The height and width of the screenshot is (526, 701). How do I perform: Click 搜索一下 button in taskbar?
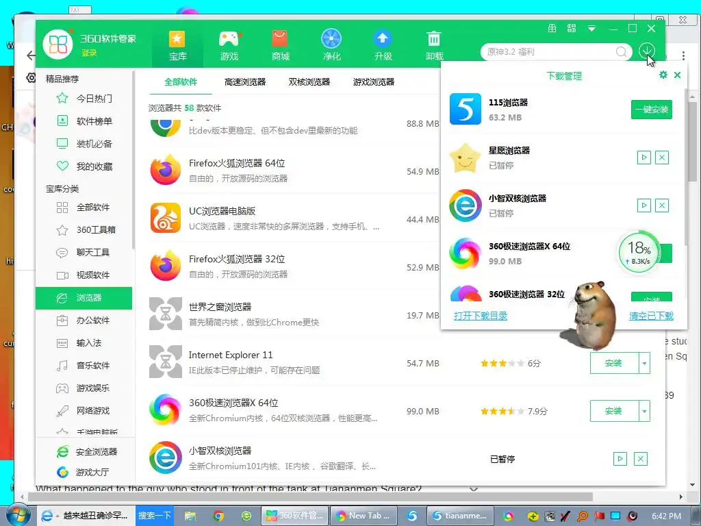click(154, 515)
